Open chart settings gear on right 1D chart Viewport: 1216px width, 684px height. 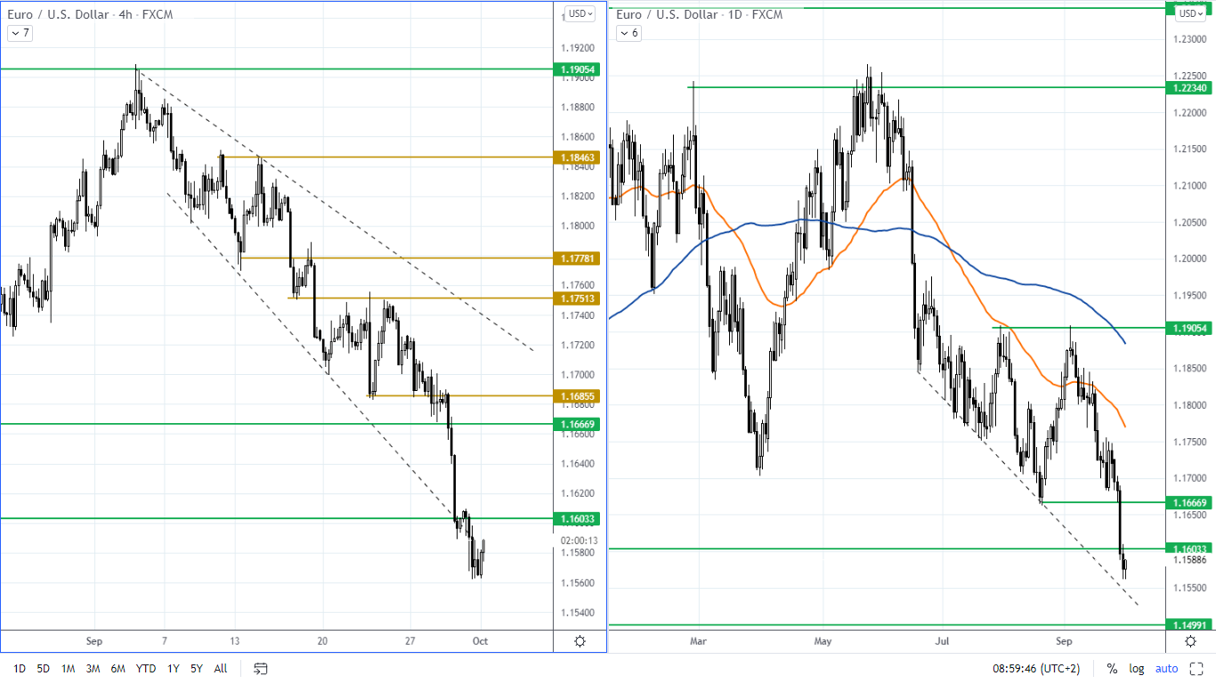click(1191, 641)
